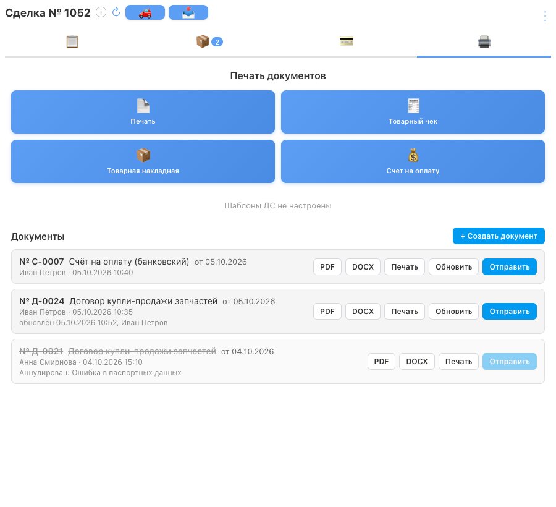This screenshot has width=556, height=507.
Task: Open the three-dot more options menu
Action: (545, 16)
